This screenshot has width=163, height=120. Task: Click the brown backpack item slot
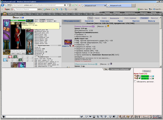pos(14,65)
